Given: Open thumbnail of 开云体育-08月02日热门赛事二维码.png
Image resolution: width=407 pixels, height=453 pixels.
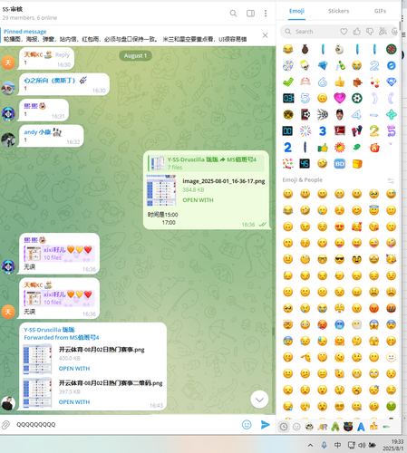Looking at the screenshot, I should point(37,392).
